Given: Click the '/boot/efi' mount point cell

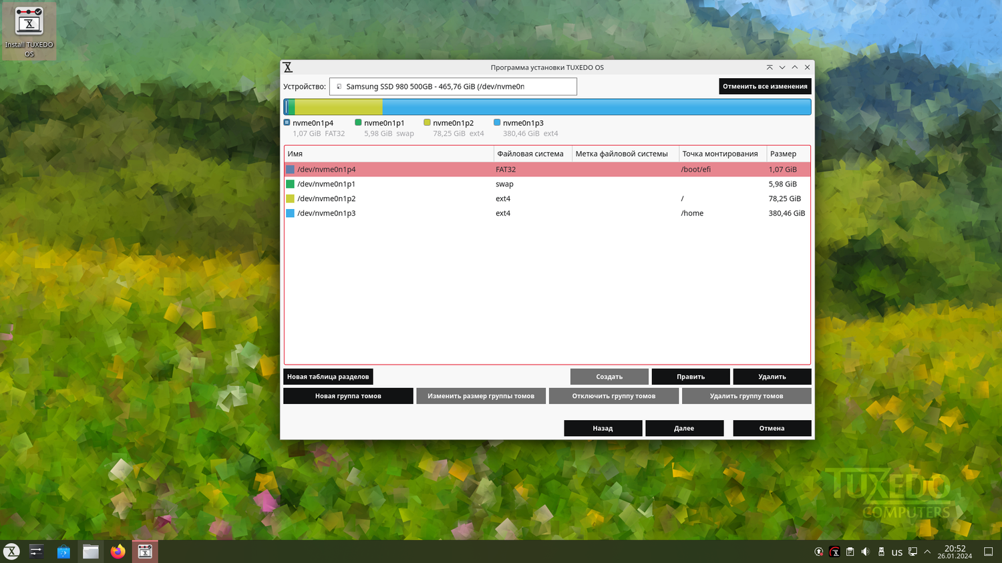Looking at the screenshot, I should coord(695,170).
